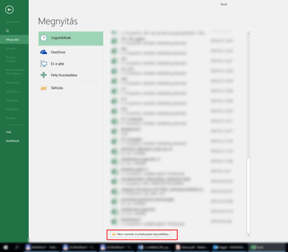Screen dimensions: 288x252
Task: Click Nem mentett munkafüzetek helyreállítása button
Action: [x=140, y=234]
